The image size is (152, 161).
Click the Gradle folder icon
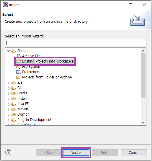coord(14,93)
